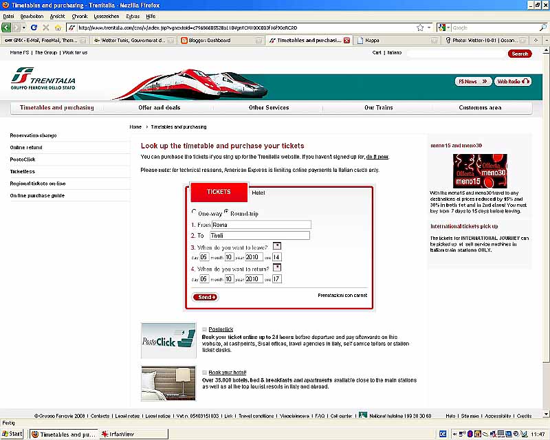Viewport: 550px width, 440px height.
Task: Select the TICKETS tab
Action: 219,192
